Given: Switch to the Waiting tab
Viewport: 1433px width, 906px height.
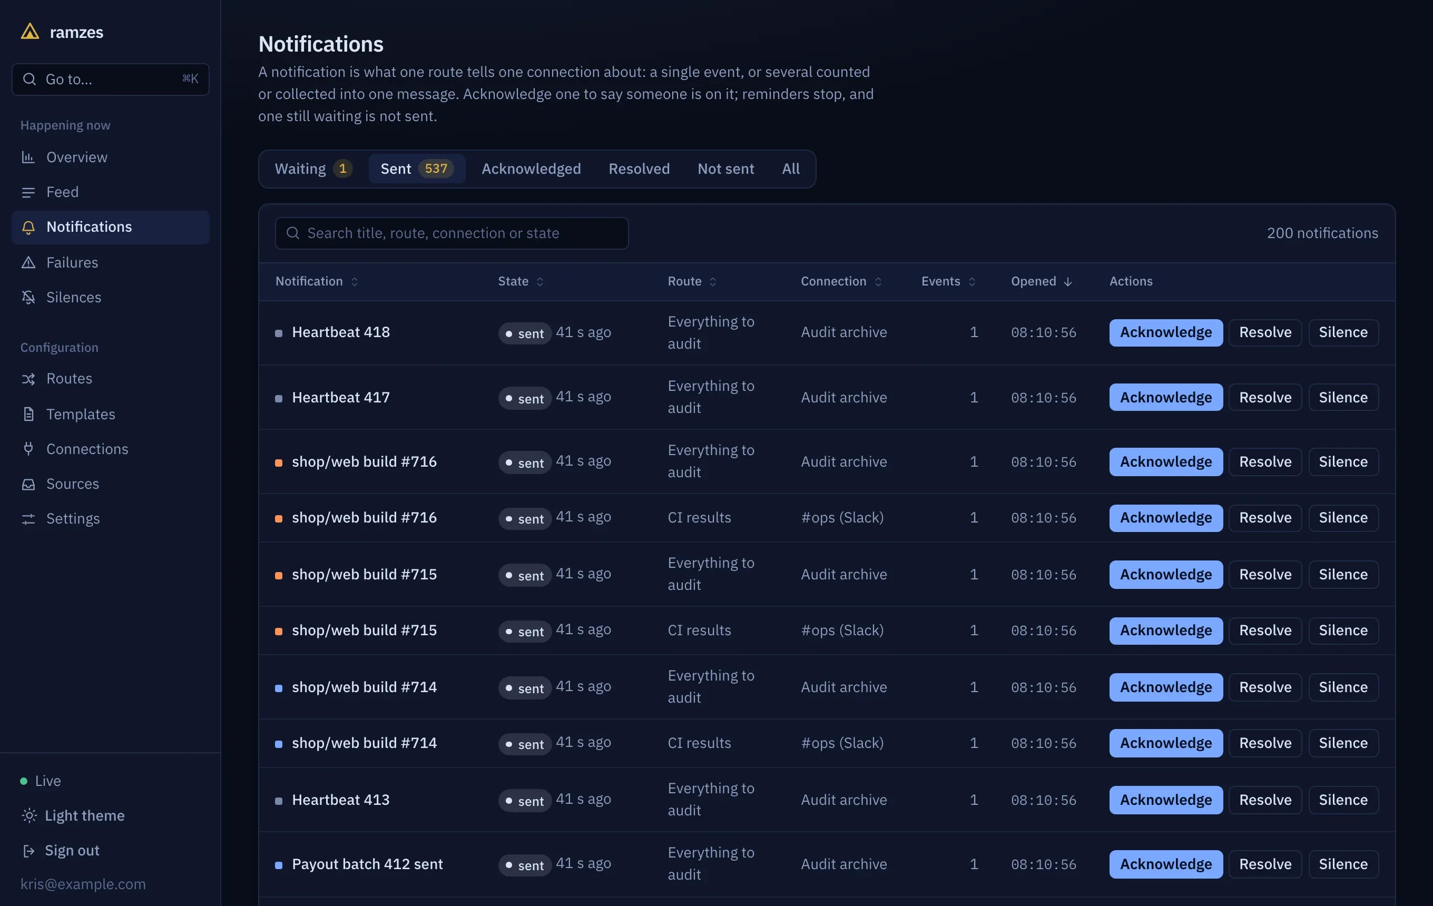Looking at the screenshot, I should [313, 169].
